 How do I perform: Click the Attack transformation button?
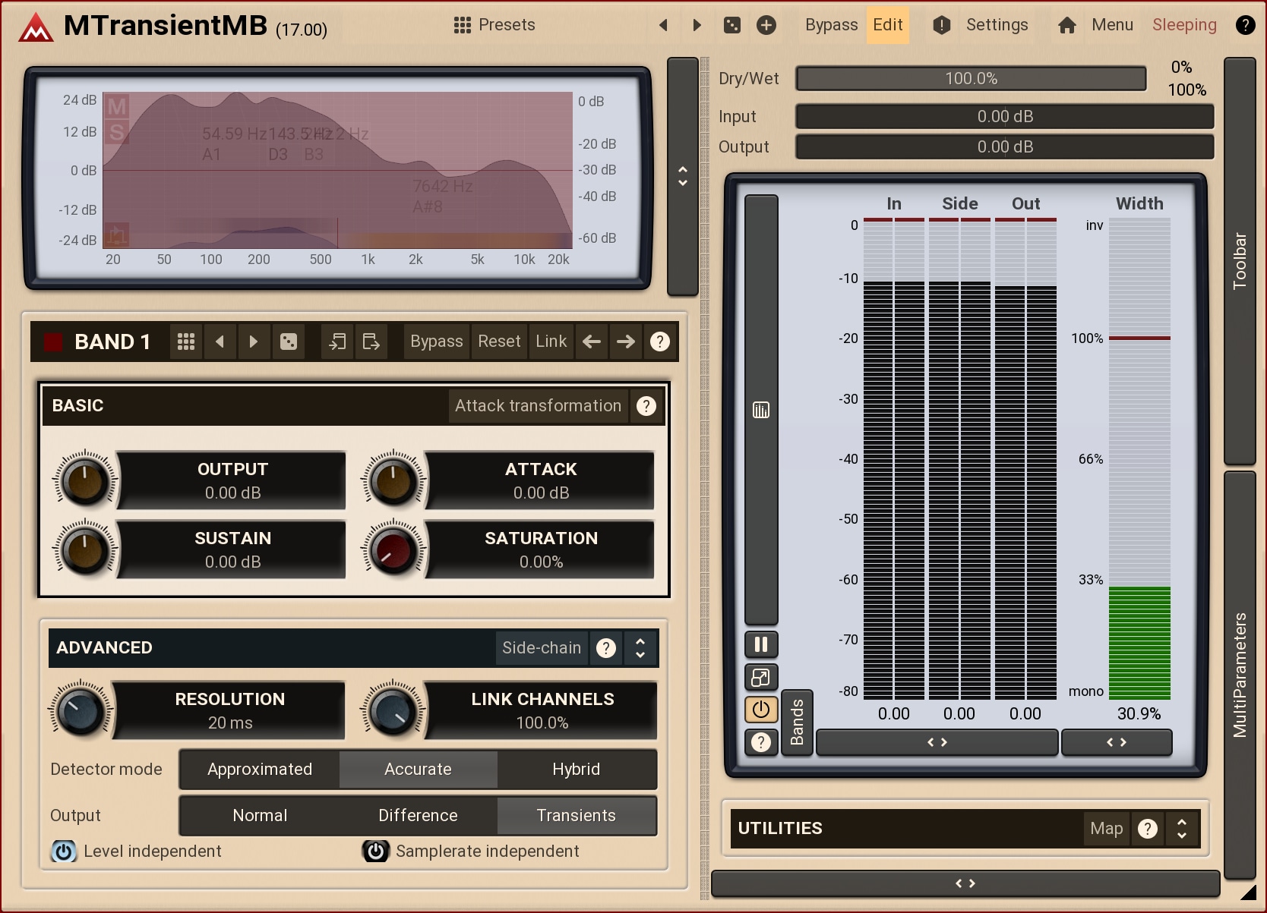pos(538,406)
